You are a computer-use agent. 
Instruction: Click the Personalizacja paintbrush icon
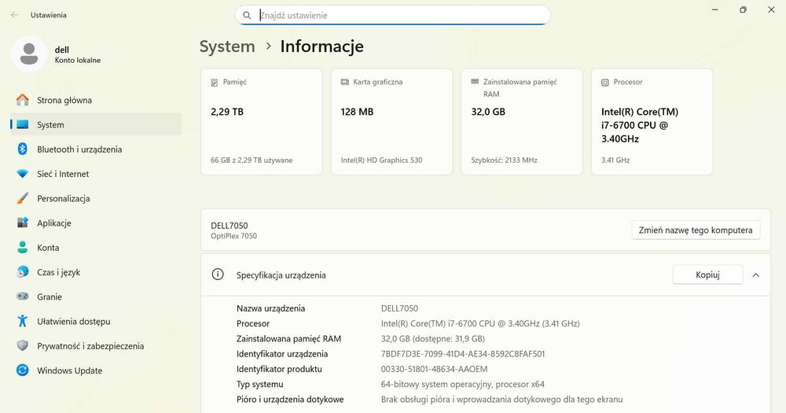coord(23,198)
